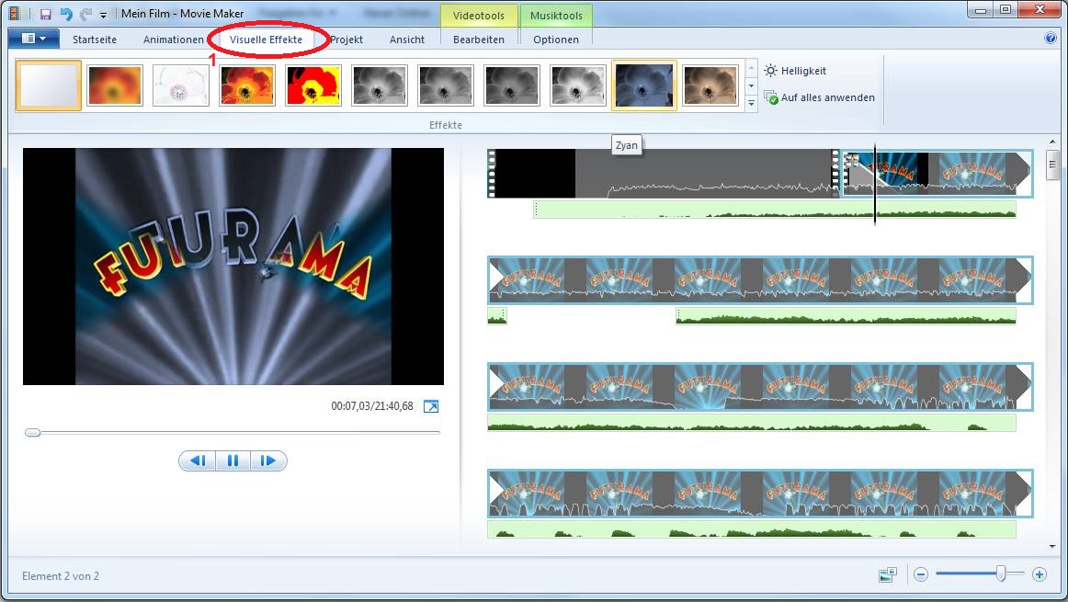Choose the blur effect thumbnail
Image resolution: width=1068 pixels, height=602 pixels.
point(115,85)
